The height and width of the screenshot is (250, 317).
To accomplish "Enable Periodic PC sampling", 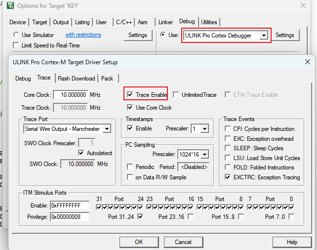I will click(130, 167).
